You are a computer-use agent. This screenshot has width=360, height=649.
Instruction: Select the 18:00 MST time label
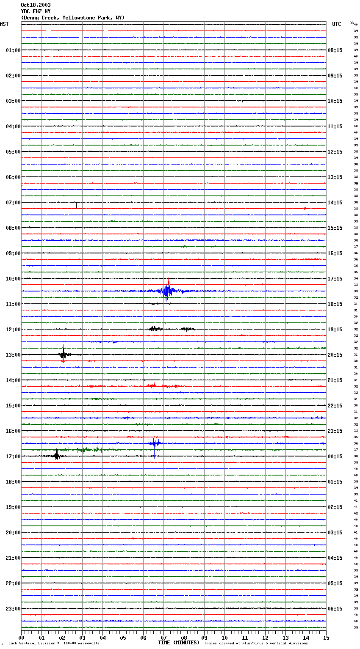click(x=13, y=482)
